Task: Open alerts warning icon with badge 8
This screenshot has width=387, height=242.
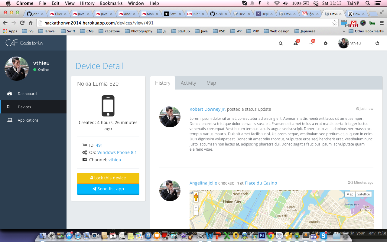Action: (x=296, y=43)
